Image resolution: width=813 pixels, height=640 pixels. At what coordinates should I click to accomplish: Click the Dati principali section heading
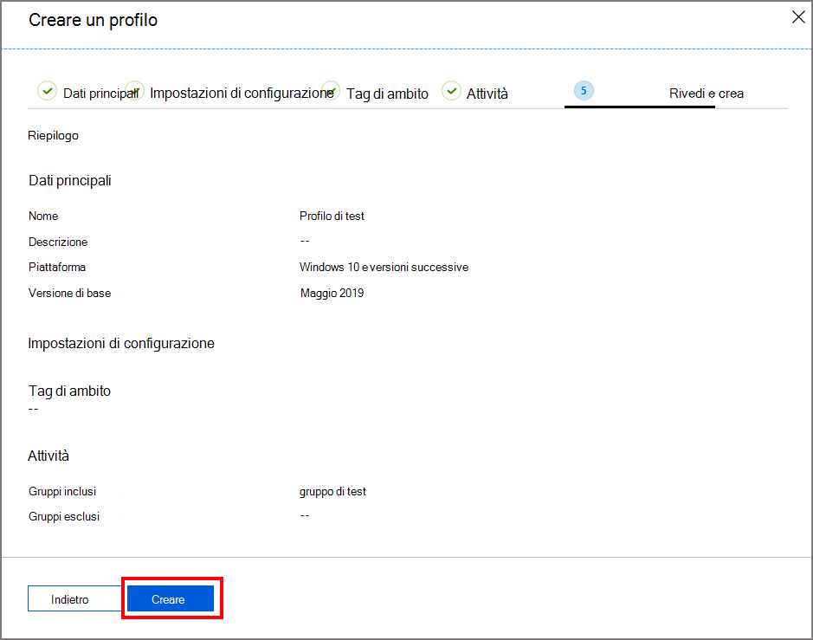click(x=70, y=180)
